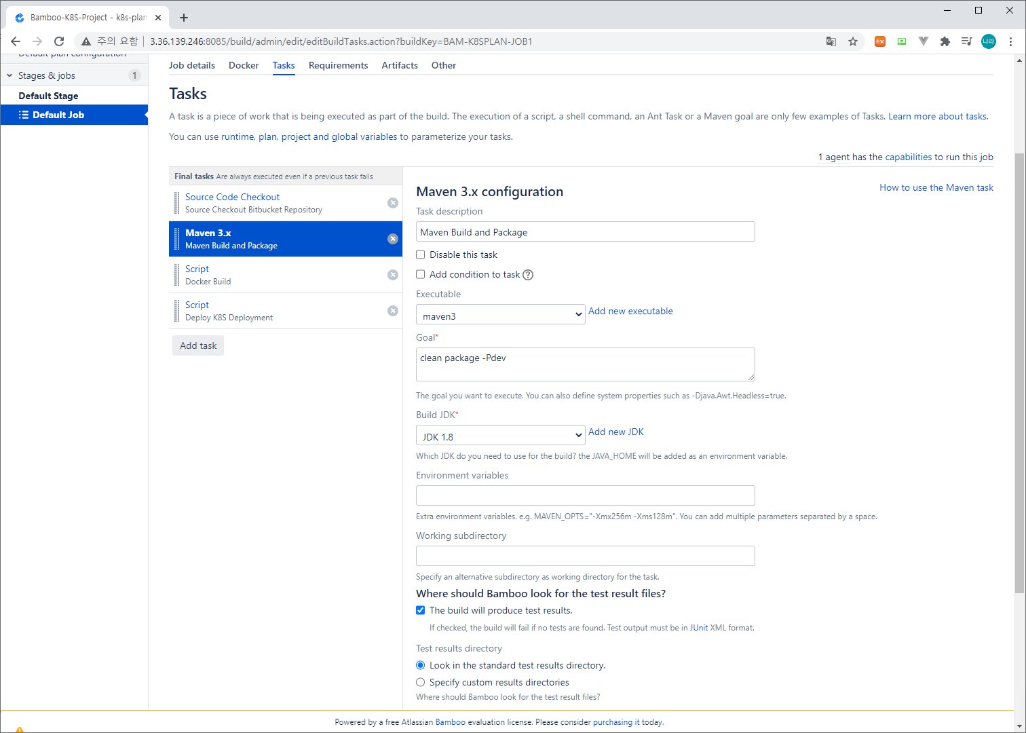This screenshot has height=733, width=1026.
Task: Click the gray V extension icon
Action: (x=924, y=41)
